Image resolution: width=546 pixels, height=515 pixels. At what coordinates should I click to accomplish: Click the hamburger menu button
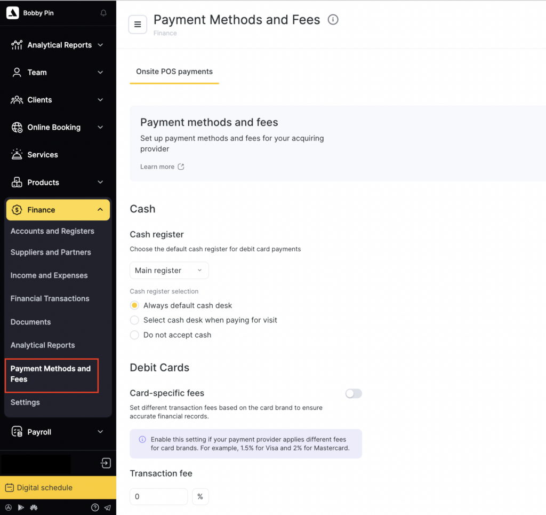pos(138,25)
